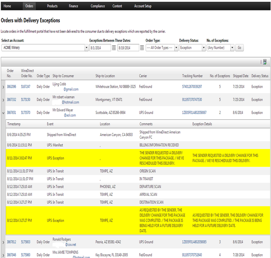
Task: Open the Compliance menu
Action: click(98, 6)
